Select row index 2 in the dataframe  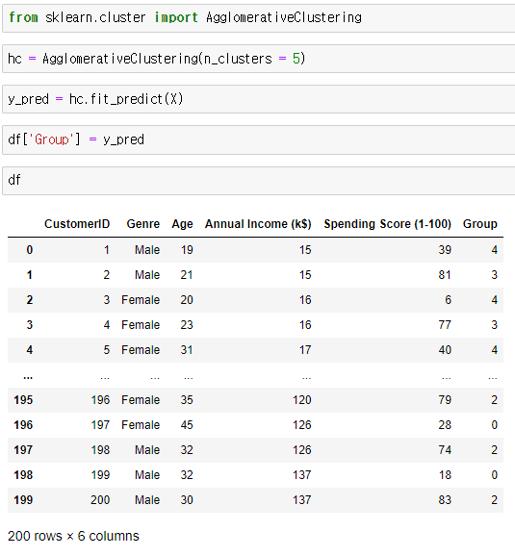[30, 300]
